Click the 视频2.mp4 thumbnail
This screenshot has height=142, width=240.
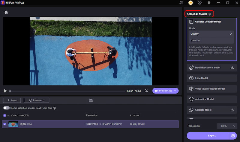pyautogui.click(x=13, y=124)
